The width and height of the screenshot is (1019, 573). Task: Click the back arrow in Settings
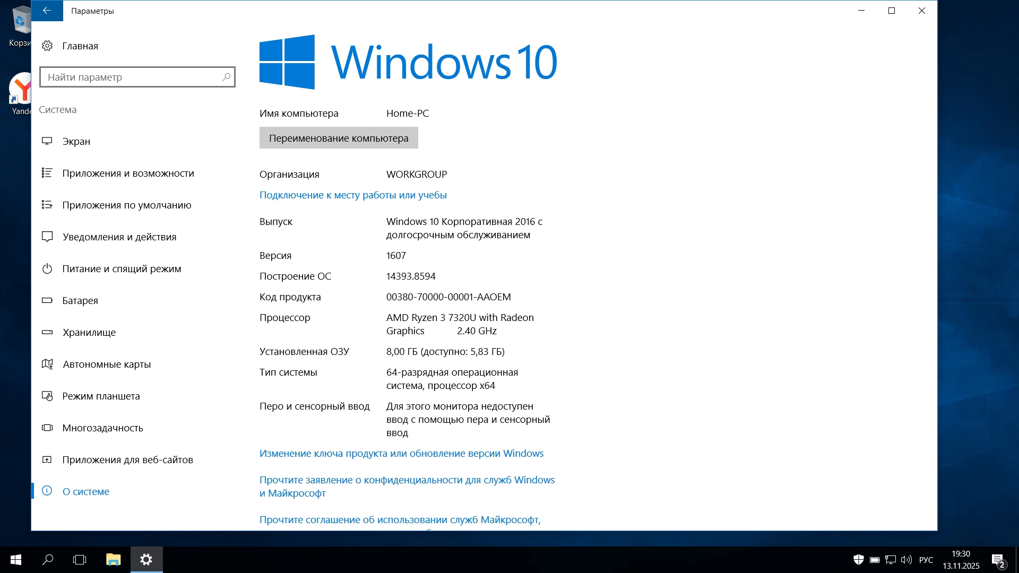[x=47, y=11]
